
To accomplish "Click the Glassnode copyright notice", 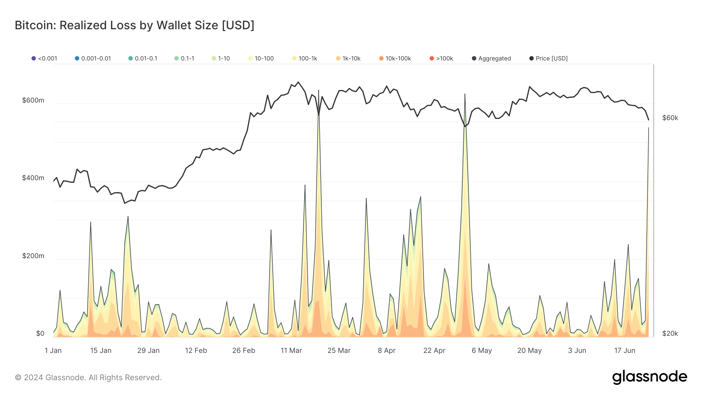I will (x=88, y=377).
